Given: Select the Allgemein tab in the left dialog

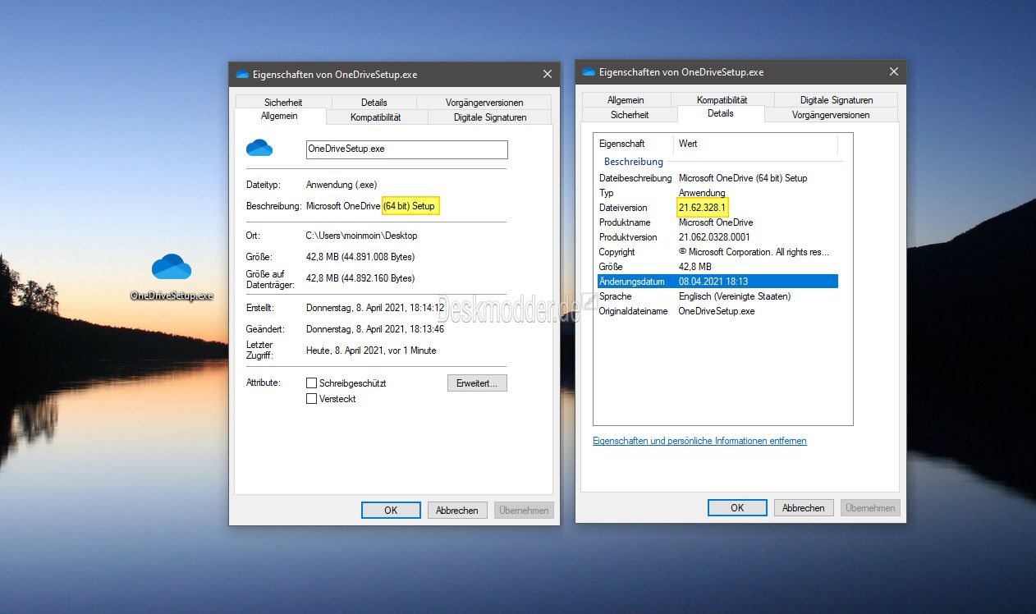Looking at the screenshot, I should pyautogui.click(x=279, y=117).
